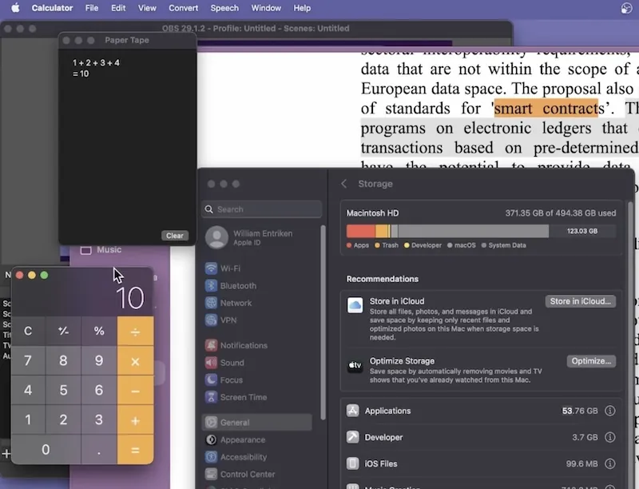Click the equals key on Calculator
This screenshot has height=489, width=639.
coord(135,450)
